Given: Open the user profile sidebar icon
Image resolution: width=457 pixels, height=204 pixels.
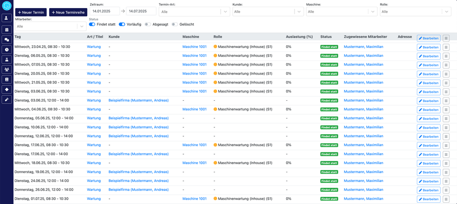Looking at the screenshot, I should pos(6,18).
